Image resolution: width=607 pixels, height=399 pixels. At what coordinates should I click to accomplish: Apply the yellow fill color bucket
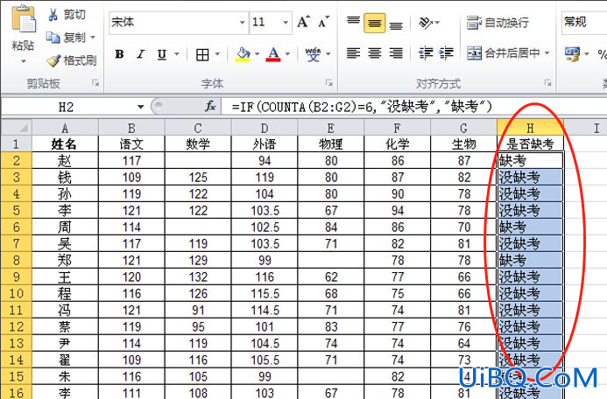coord(243,54)
